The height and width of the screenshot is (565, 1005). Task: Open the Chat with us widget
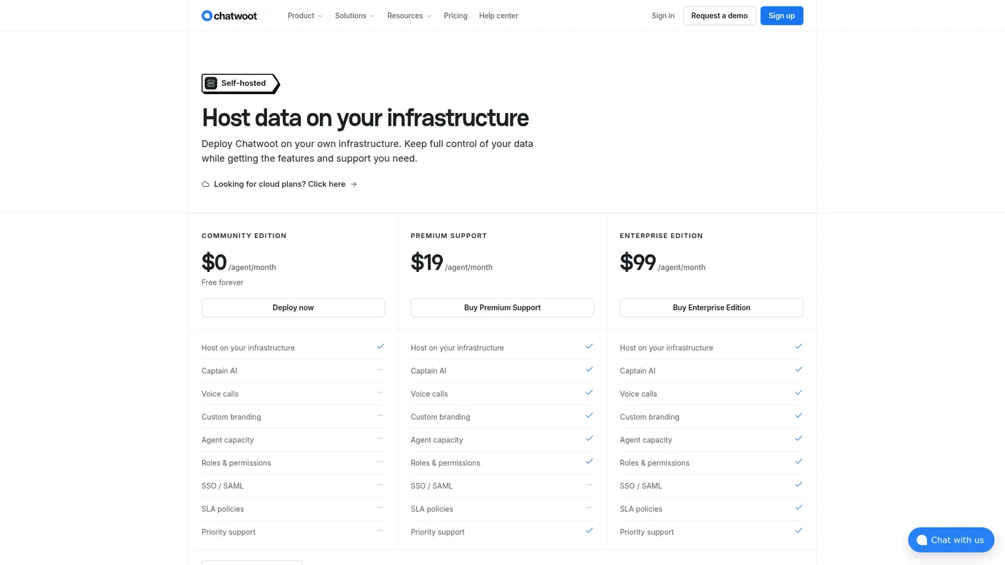(951, 540)
